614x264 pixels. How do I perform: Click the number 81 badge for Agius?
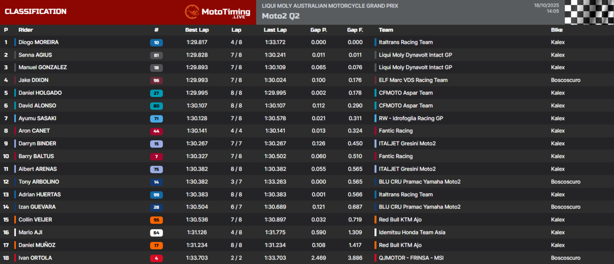click(156, 55)
